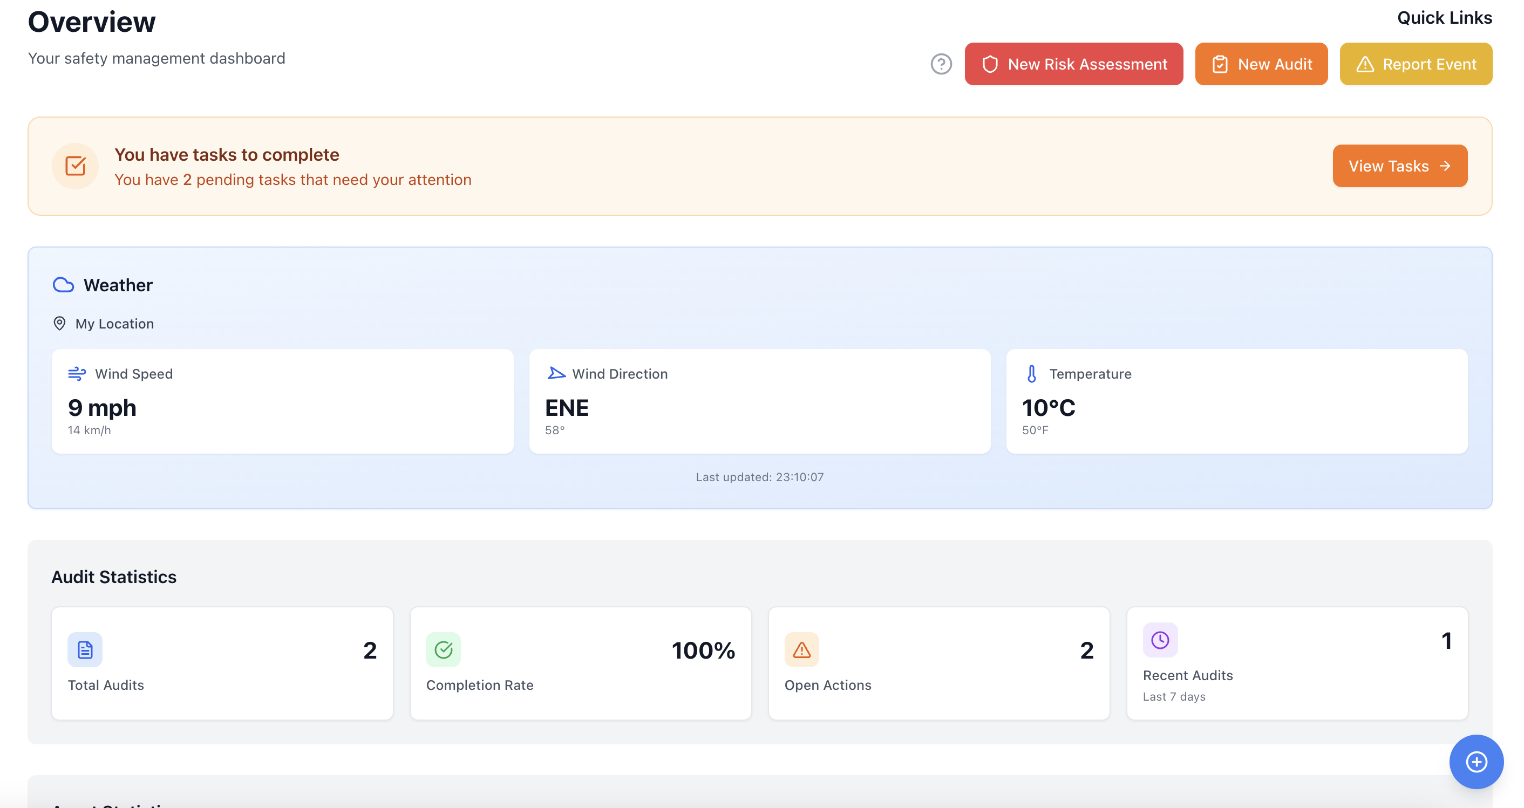This screenshot has height=808, width=1524.
Task: Open Quick Links
Action: (1445, 18)
